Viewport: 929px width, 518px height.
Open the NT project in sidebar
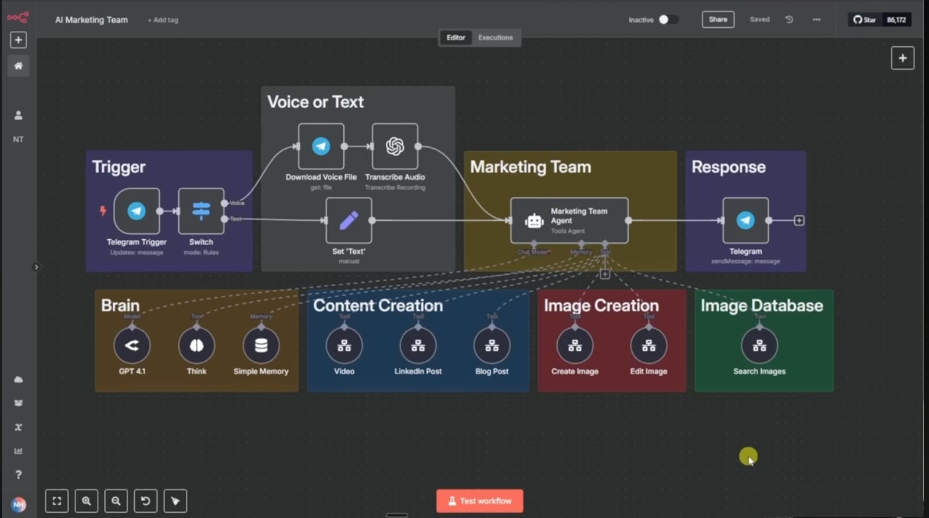(18, 139)
